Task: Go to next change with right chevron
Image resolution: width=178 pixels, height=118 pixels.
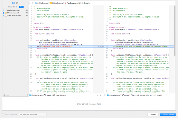Action: (x=105, y=95)
